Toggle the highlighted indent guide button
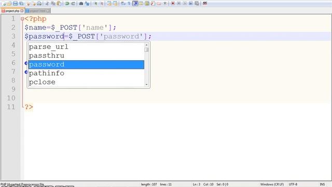The height and width of the screenshot is (187, 332). pos(135,4)
